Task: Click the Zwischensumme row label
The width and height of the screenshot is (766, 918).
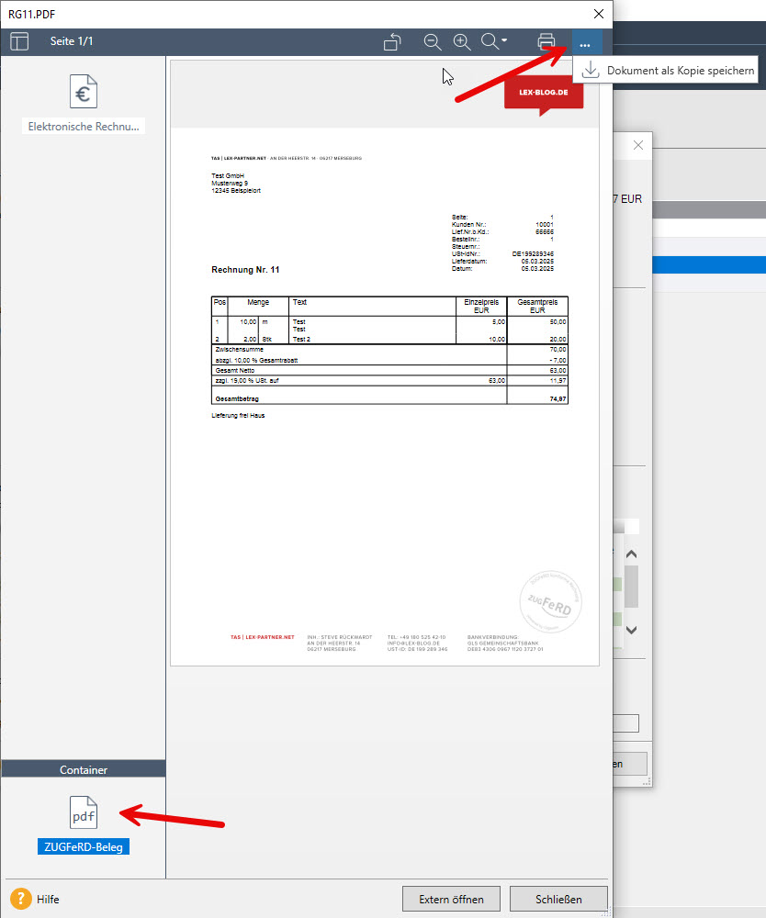Action: 239,350
